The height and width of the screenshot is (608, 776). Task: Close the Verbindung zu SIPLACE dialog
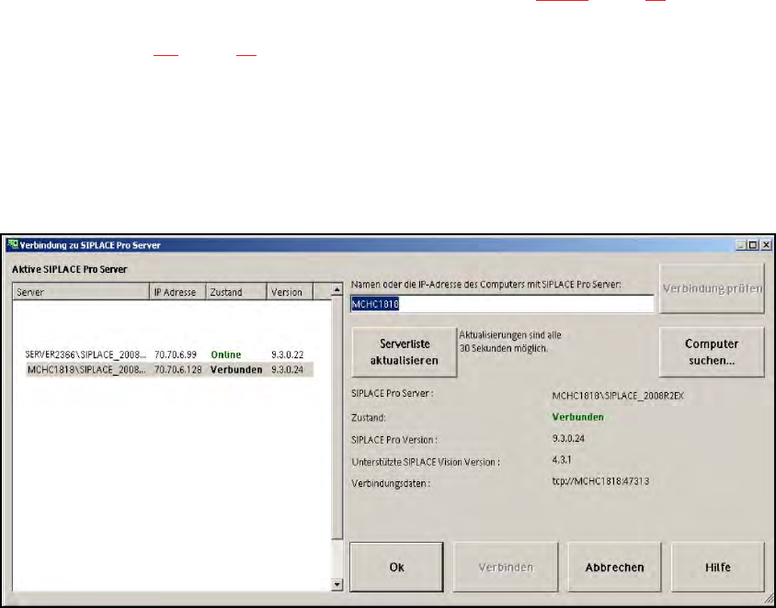click(x=766, y=244)
